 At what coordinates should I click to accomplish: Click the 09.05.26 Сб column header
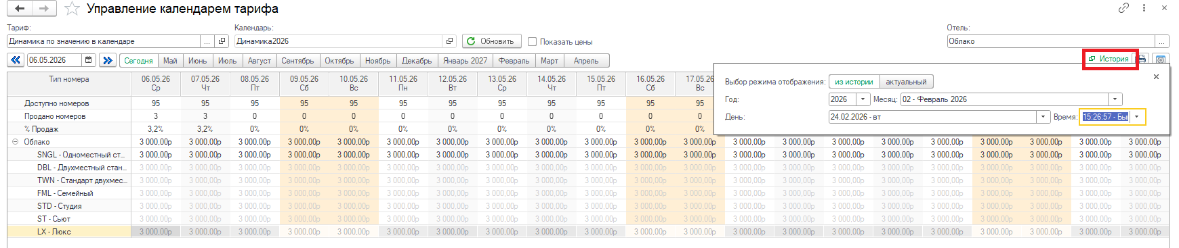(304, 84)
